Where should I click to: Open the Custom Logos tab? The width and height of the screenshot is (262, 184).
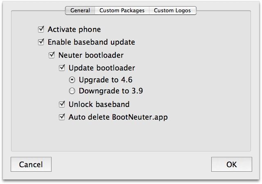[x=172, y=11]
